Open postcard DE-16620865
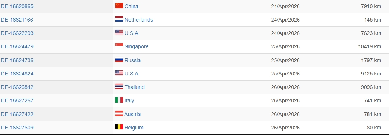The height and width of the screenshot is (135, 389). click(17, 6)
